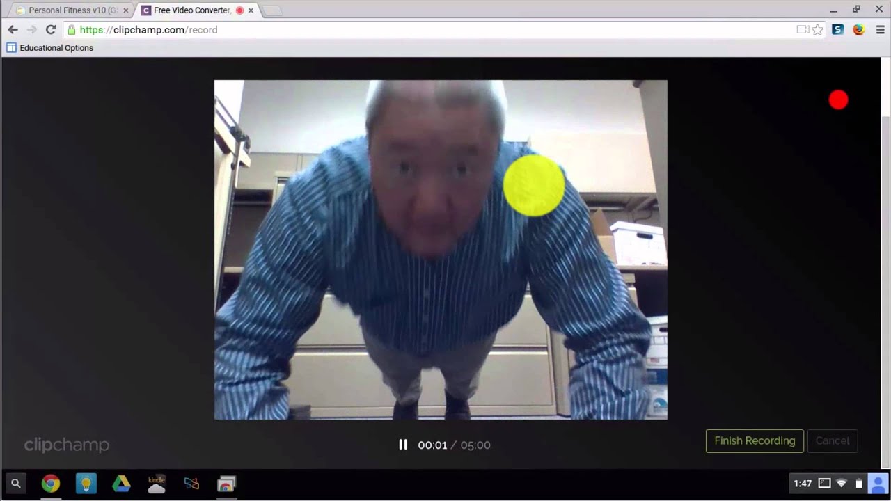The width and height of the screenshot is (891, 501).
Task: Open the Chrome hamburger menu
Action: (880, 30)
